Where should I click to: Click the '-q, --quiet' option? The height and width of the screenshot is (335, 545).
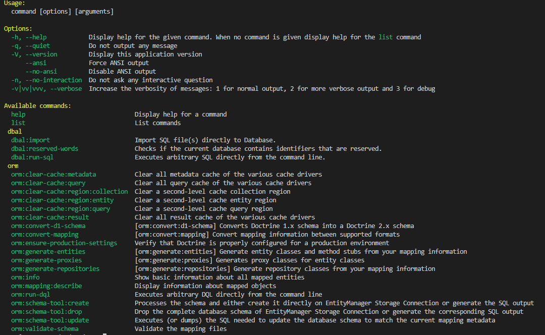pos(31,46)
